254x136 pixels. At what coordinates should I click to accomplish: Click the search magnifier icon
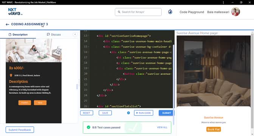click(x=119, y=12)
